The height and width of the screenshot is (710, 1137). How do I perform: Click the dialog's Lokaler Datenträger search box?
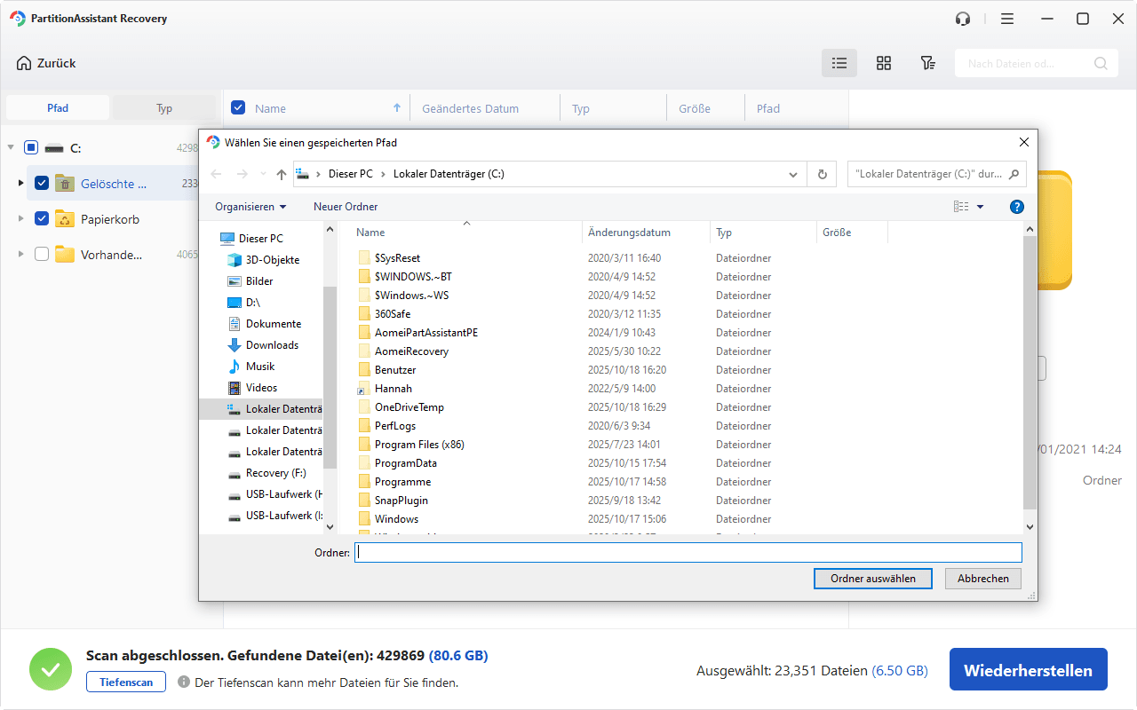pos(937,175)
